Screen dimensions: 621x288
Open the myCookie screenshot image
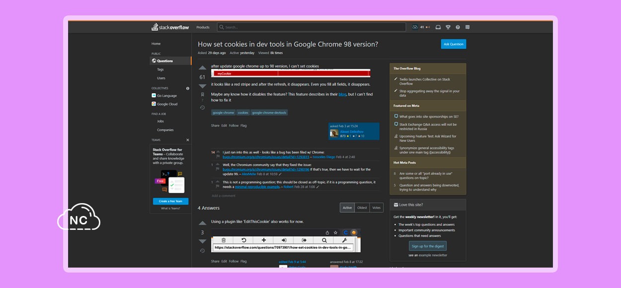[291, 73]
